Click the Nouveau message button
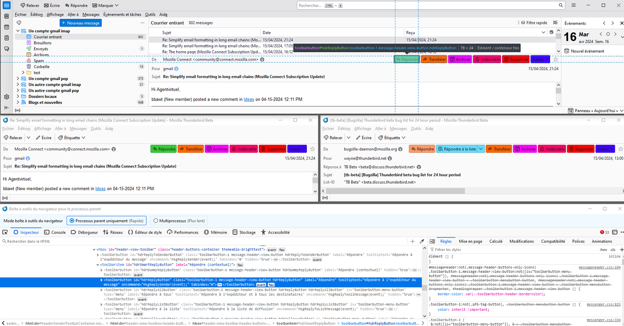Image resolution: width=624 pixels, height=326 pixels. tap(80, 23)
